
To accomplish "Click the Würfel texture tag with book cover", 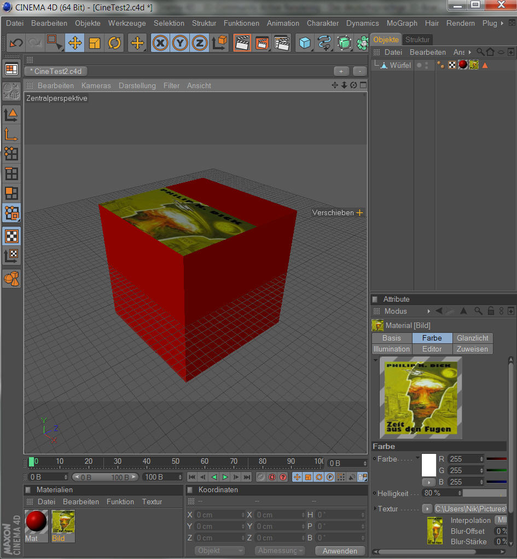I will (474, 65).
